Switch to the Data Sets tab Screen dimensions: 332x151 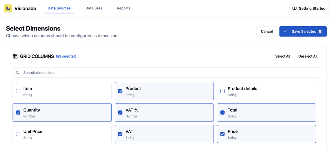tap(94, 8)
